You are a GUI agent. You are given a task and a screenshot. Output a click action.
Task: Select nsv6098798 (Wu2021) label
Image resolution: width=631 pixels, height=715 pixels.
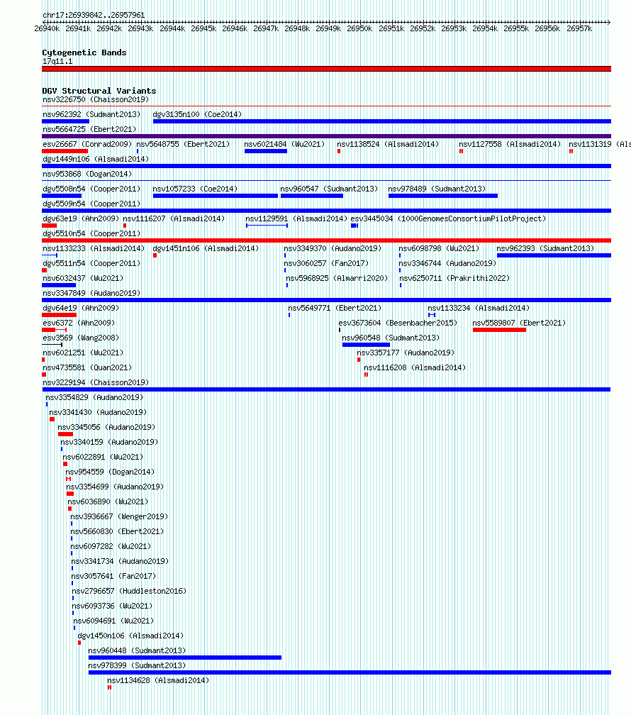[x=439, y=248]
